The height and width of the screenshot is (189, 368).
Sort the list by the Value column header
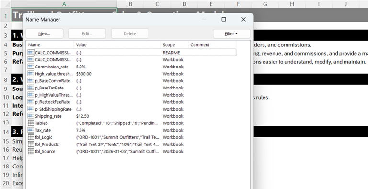117,45
